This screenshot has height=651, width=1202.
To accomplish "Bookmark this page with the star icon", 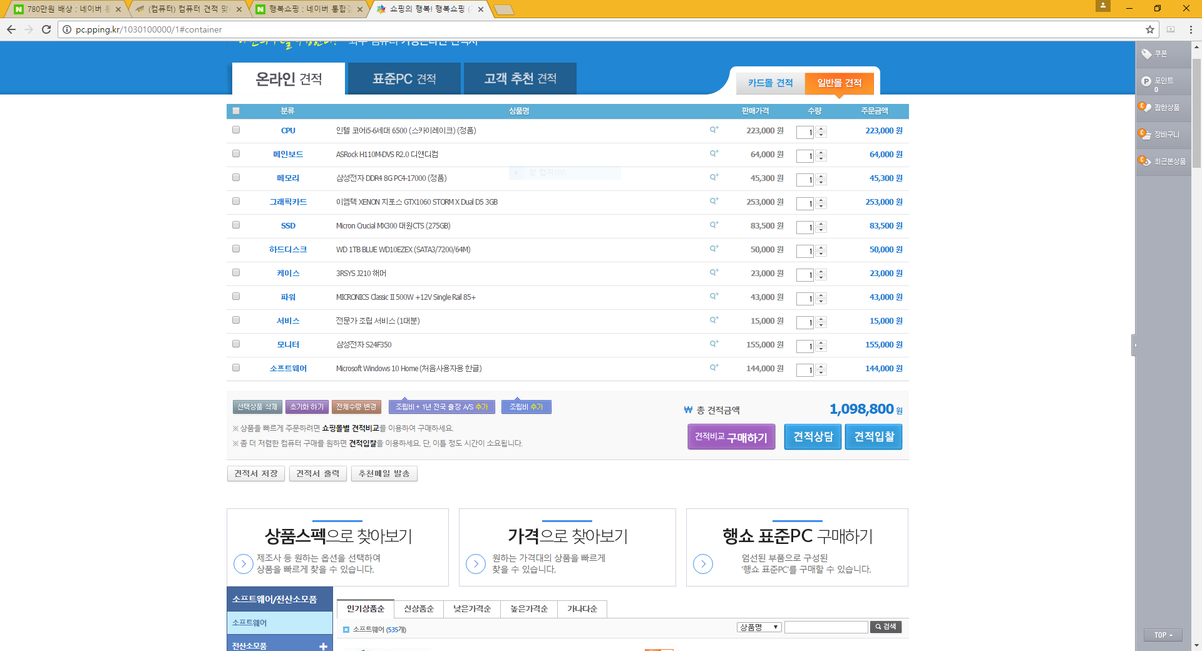I will tap(1150, 29).
